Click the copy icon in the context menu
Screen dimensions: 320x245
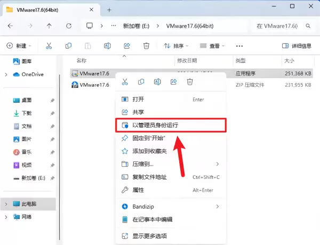point(141,81)
